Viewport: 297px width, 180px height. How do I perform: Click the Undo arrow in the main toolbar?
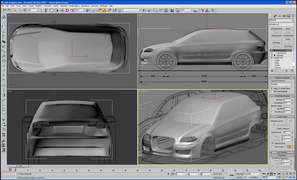[x=4, y=10]
